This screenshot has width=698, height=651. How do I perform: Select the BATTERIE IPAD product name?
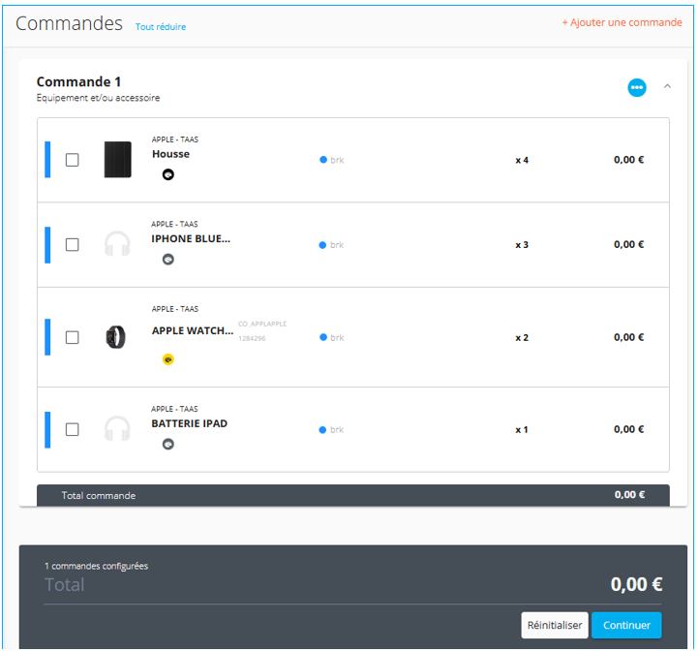189,423
